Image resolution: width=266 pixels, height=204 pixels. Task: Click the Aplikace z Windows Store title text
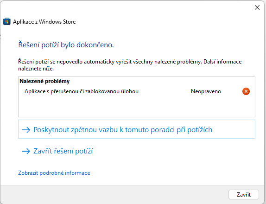(x=44, y=22)
